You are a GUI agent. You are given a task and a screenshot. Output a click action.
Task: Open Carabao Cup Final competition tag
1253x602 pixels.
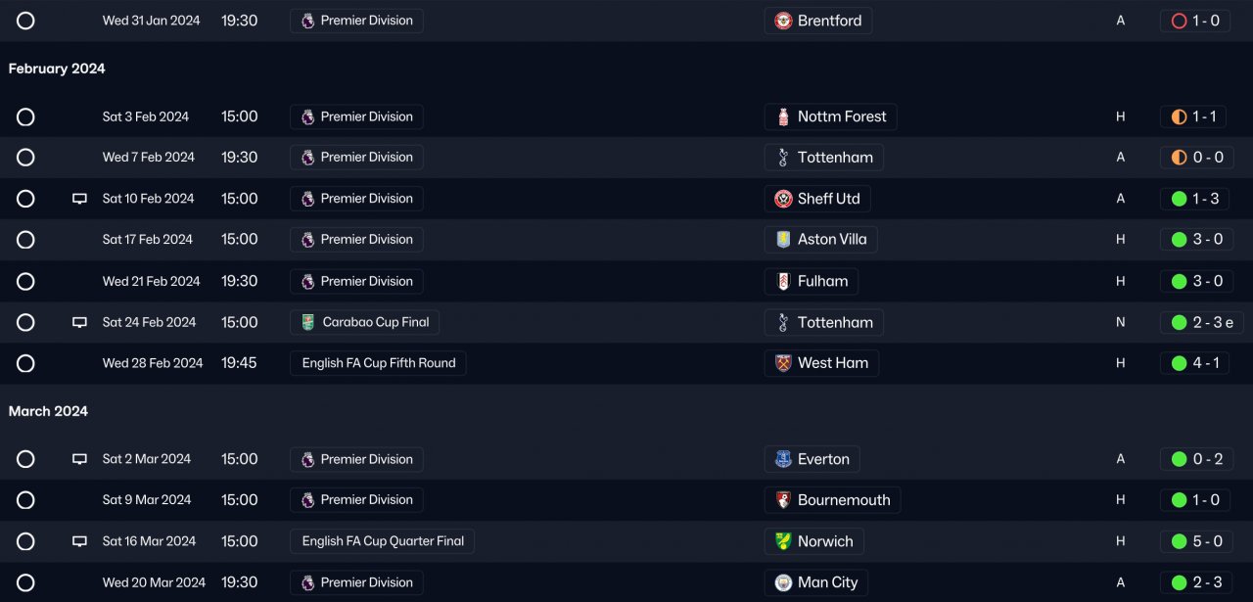364,322
